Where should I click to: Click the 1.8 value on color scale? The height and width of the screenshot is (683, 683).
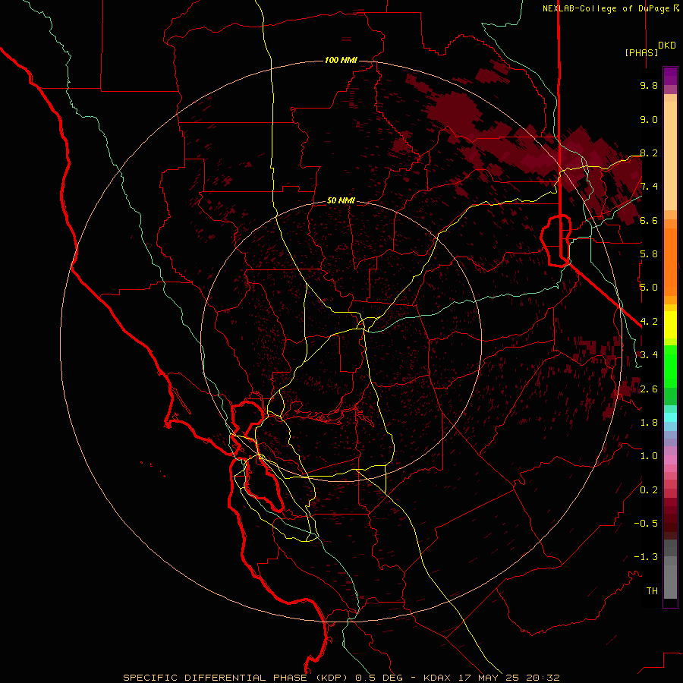649,423
